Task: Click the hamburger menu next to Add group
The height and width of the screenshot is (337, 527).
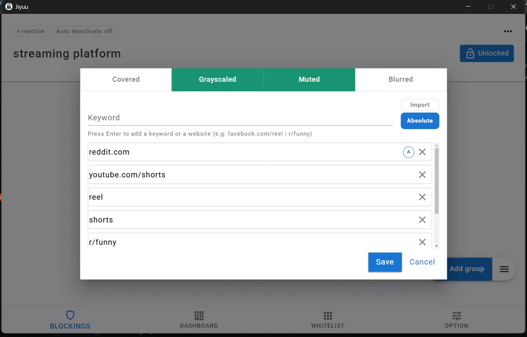Action: (x=504, y=269)
